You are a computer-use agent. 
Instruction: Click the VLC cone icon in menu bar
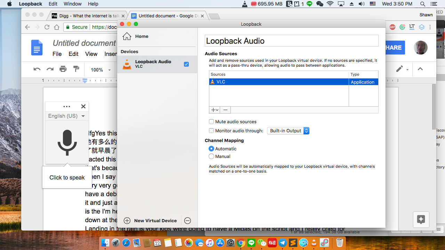pos(245,4)
